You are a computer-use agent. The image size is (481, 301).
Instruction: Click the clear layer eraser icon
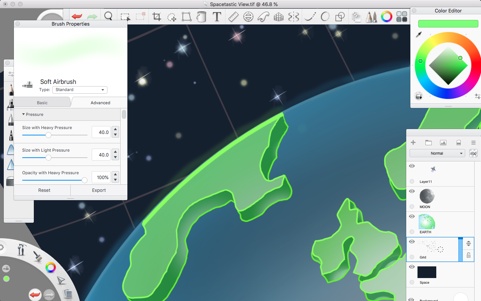[x=458, y=143]
